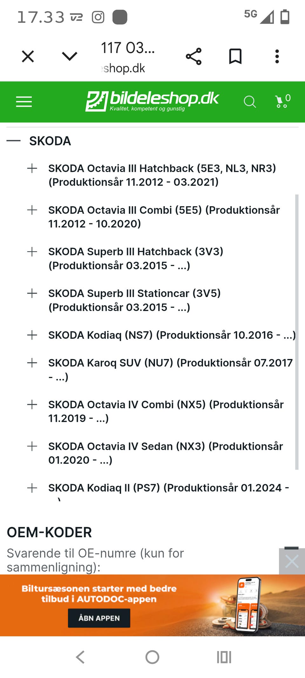Collapse the SKODA section

14,141
